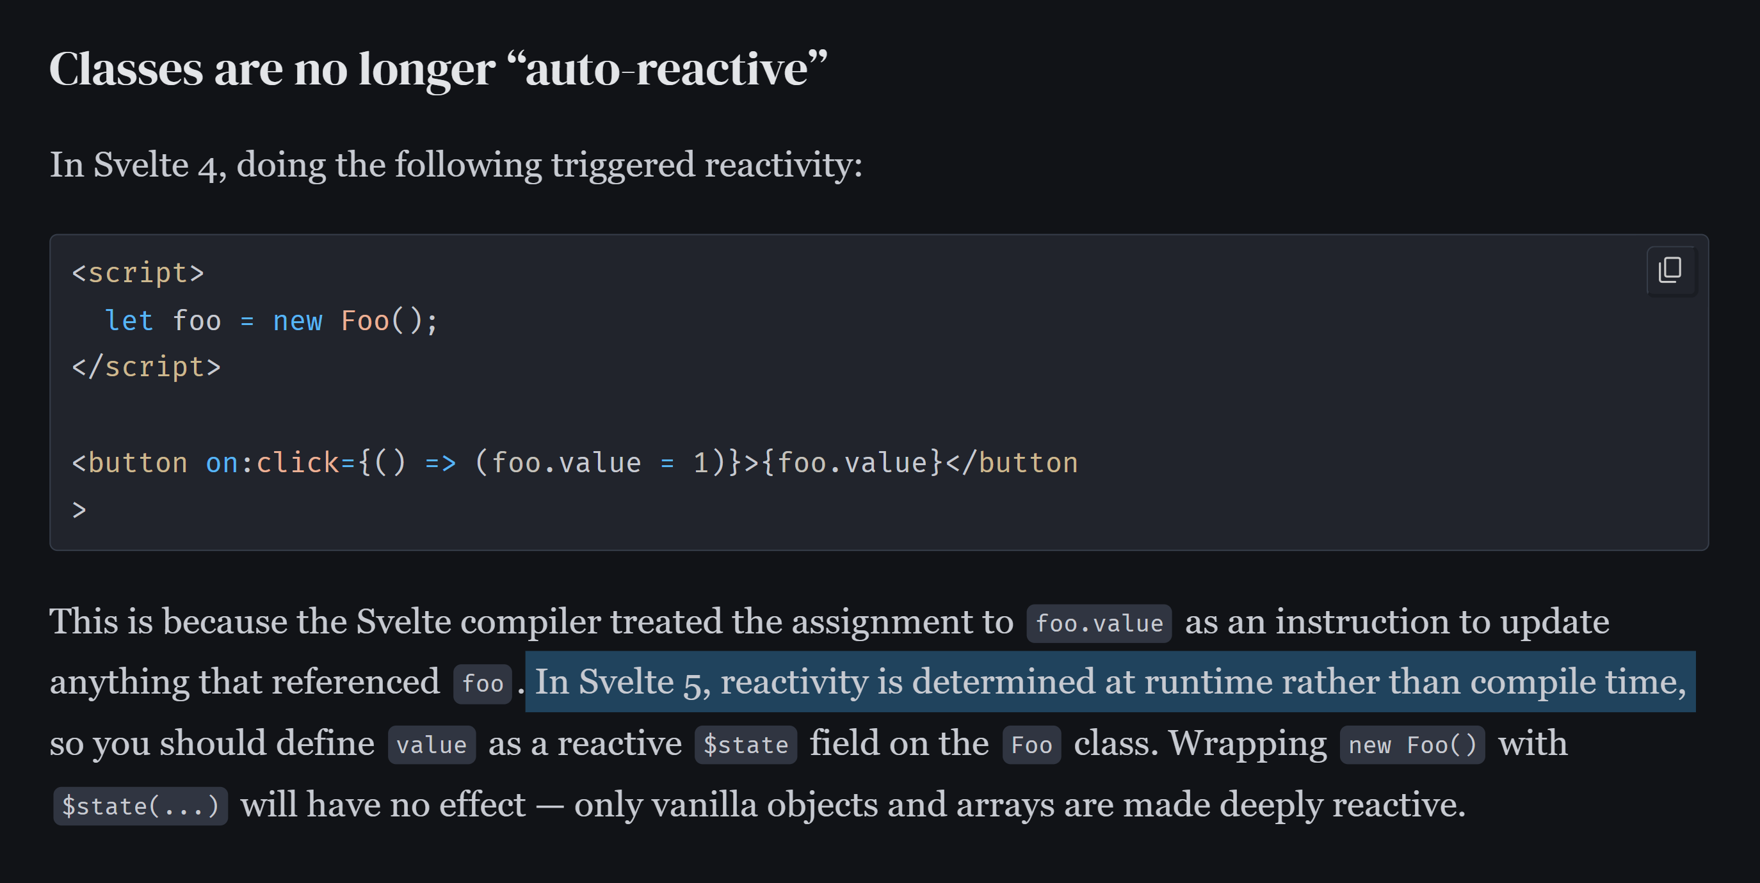Click the new keyword in code
The image size is (1760, 883).
point(297,321)
